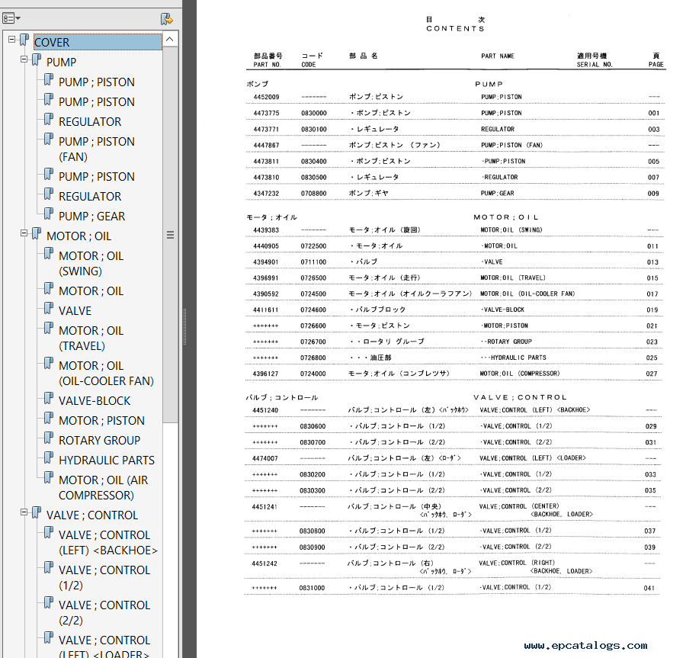Select part number 4396127 in the table
This screenshot has height=658, width=686.
[x=265, y=374]
